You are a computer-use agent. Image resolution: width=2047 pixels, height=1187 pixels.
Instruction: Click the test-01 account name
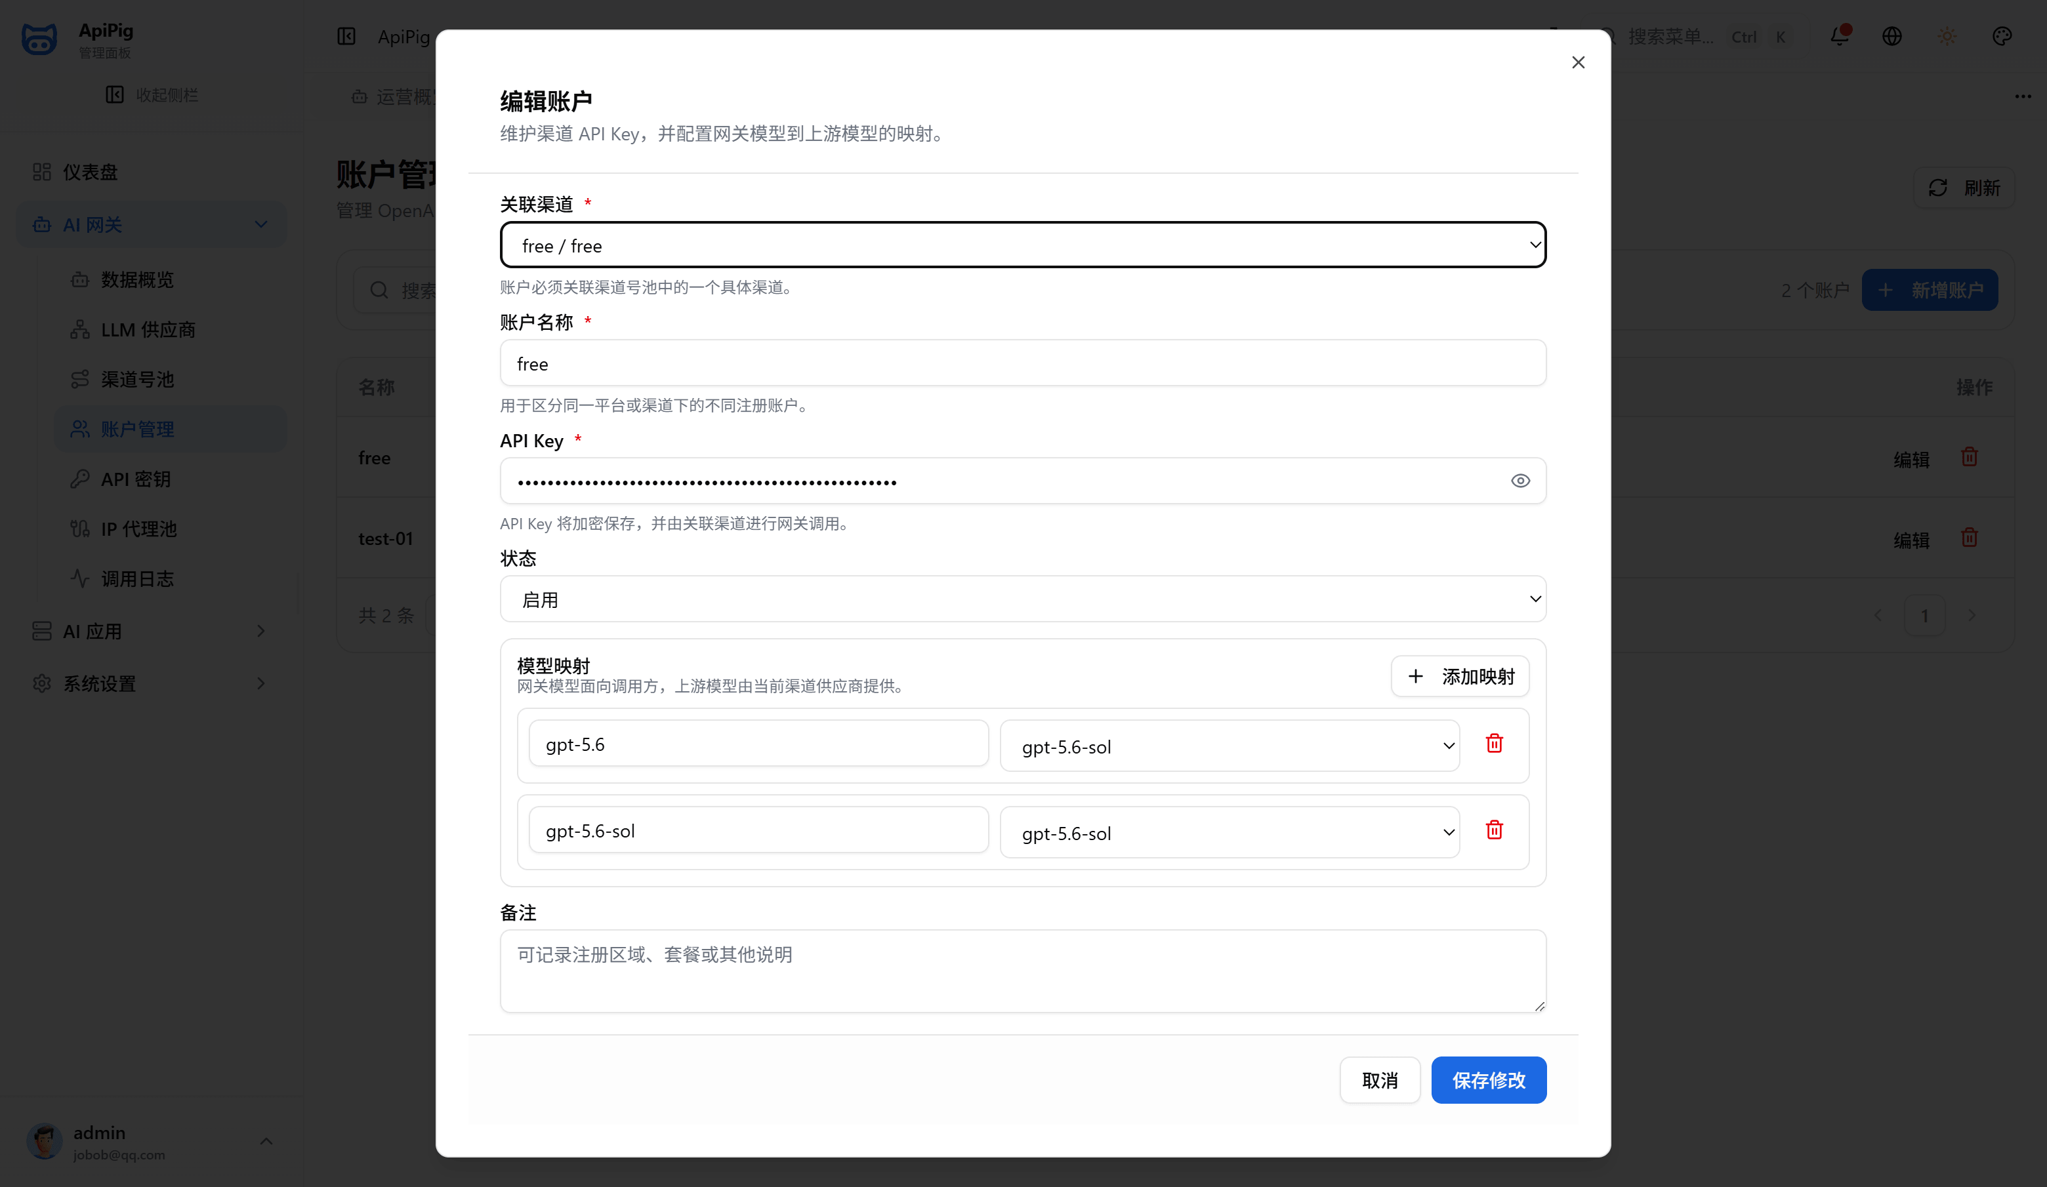(386, 538)
